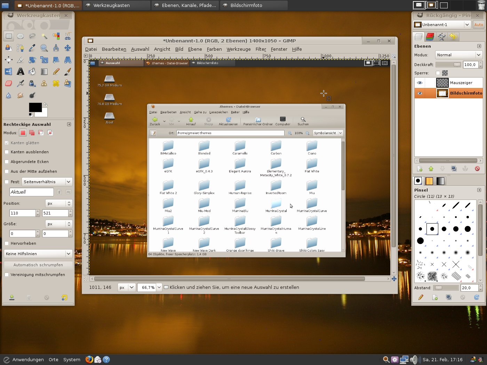Open the Unbenannt-1 image selector dropdown

(442, 25)
